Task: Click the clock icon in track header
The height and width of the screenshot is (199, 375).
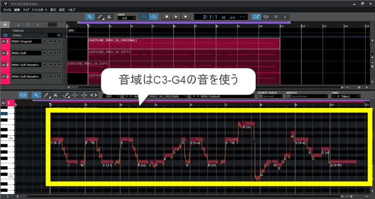Action: [x=28, y=25]
